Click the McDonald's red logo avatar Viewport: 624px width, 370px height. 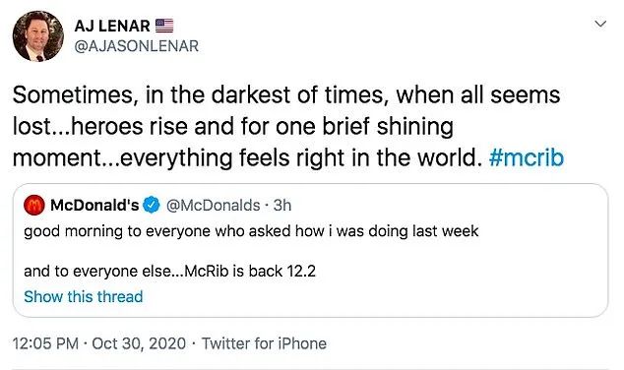click(x=34, y=206)
